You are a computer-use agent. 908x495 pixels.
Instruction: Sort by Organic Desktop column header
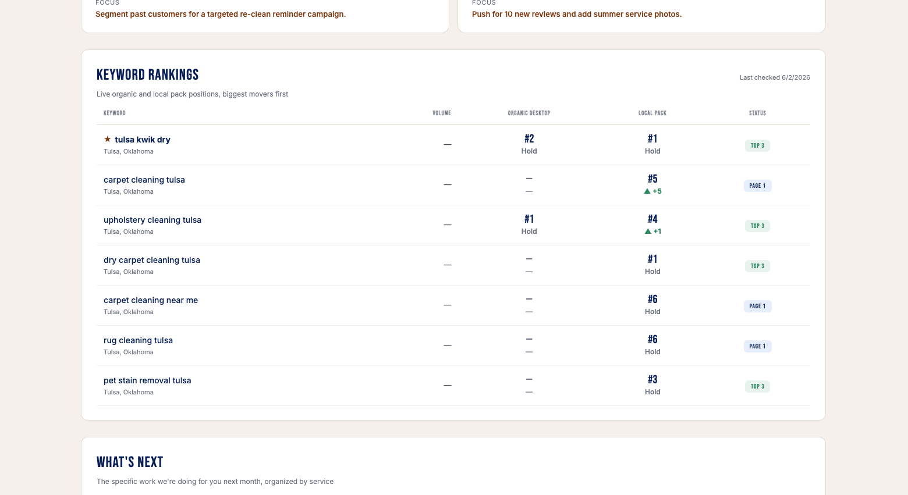(x=529, y=113)
